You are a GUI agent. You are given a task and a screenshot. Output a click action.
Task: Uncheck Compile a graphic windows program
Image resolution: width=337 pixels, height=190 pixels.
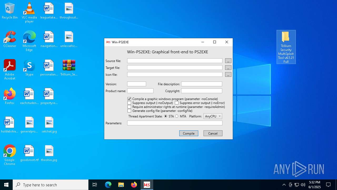pos(129,99)
